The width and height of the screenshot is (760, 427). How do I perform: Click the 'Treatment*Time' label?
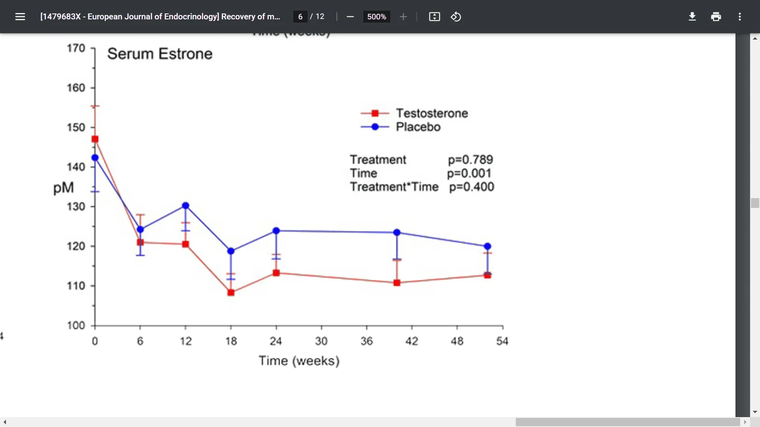[x=394, y=187]
